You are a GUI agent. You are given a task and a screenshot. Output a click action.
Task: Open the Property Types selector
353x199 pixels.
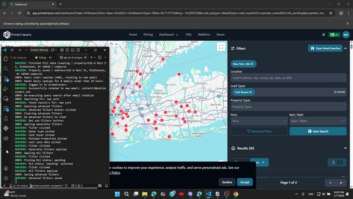(x=288, y=107)
